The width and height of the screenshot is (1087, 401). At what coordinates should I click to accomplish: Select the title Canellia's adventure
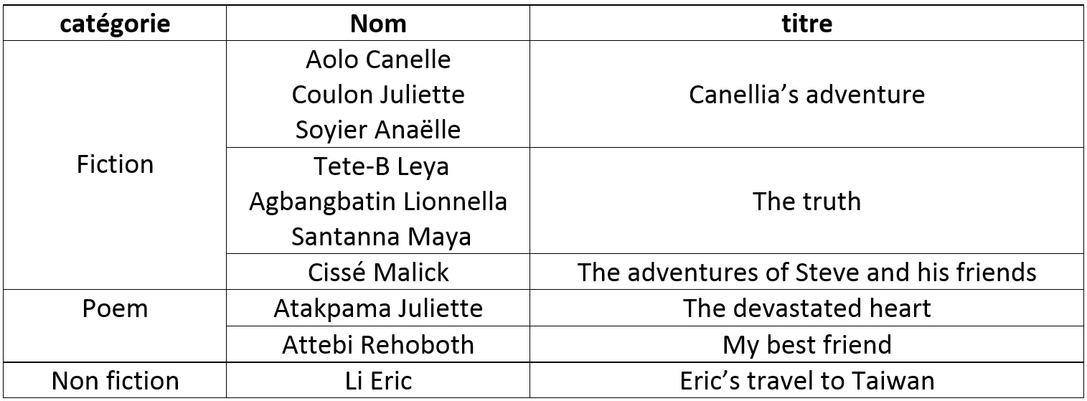pyautogui.click(x=806, y=94)
